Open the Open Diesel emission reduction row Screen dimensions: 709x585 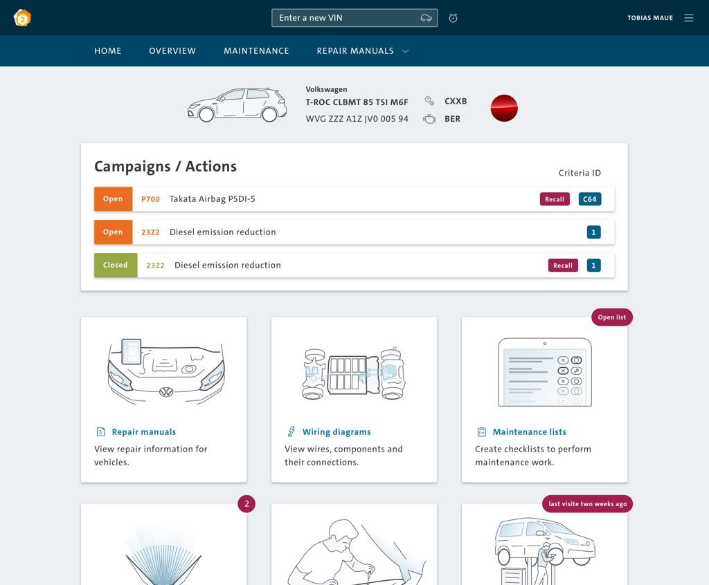pyautogui.click(x=354, y=232)
